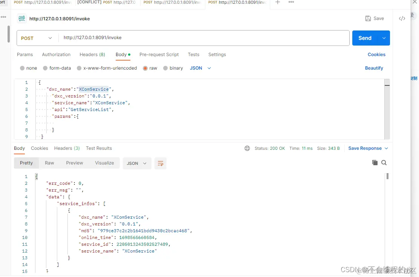Click the response body scrollbar thumb
The image size is (419, 277).
point(387,176)
